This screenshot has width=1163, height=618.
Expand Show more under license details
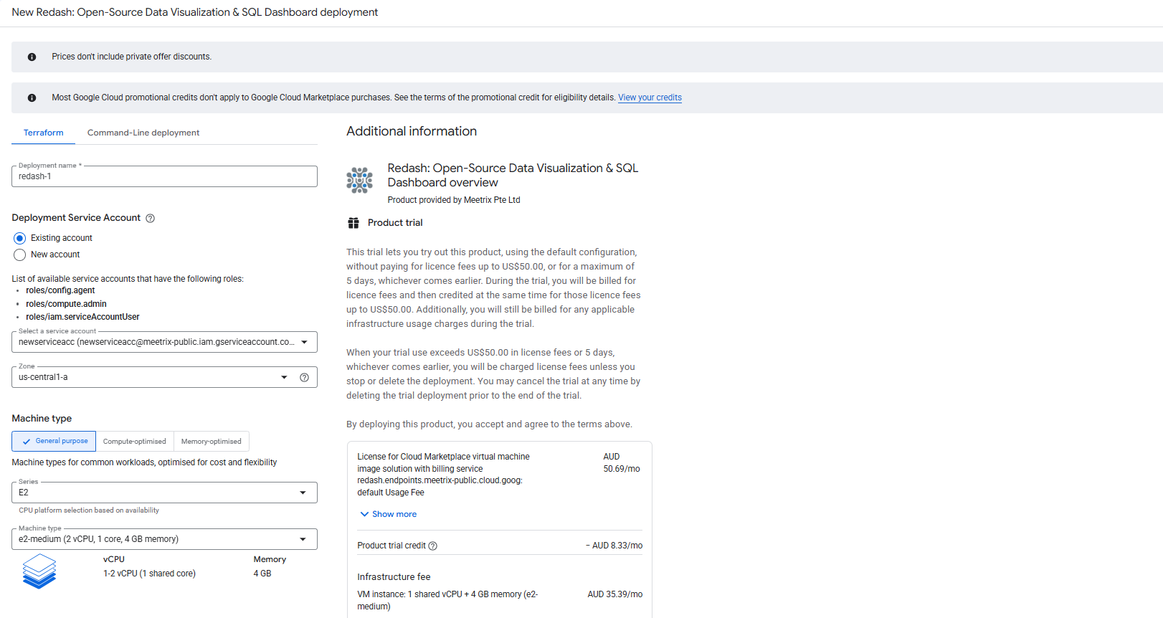tap(388, 514)
